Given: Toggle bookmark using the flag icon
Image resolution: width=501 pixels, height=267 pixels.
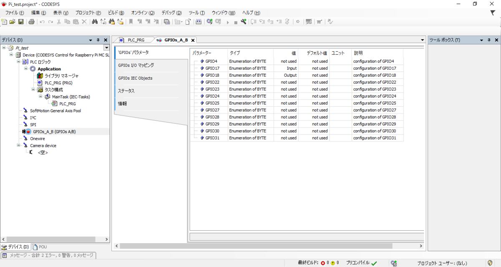Looking at the screenshot, I should point(131,22).
